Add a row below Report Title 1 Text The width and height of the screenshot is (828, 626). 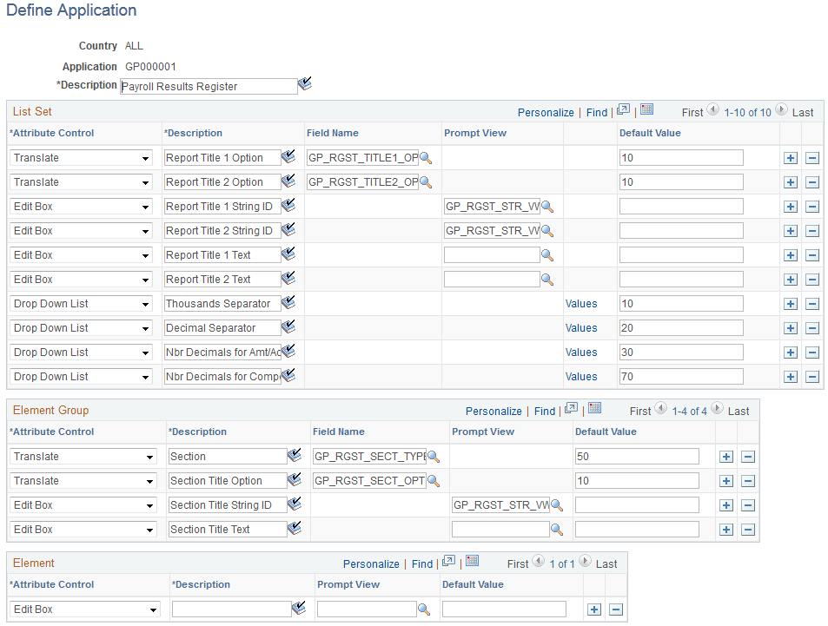[790, 254]
